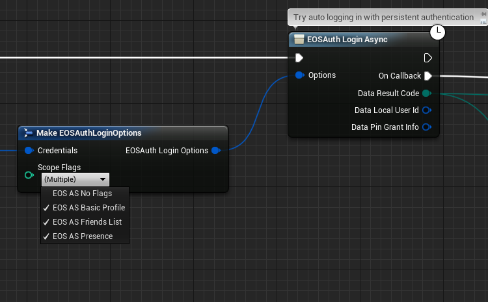Click the auto login comment bubble
The image size is (488, 302).
point(382,17)
